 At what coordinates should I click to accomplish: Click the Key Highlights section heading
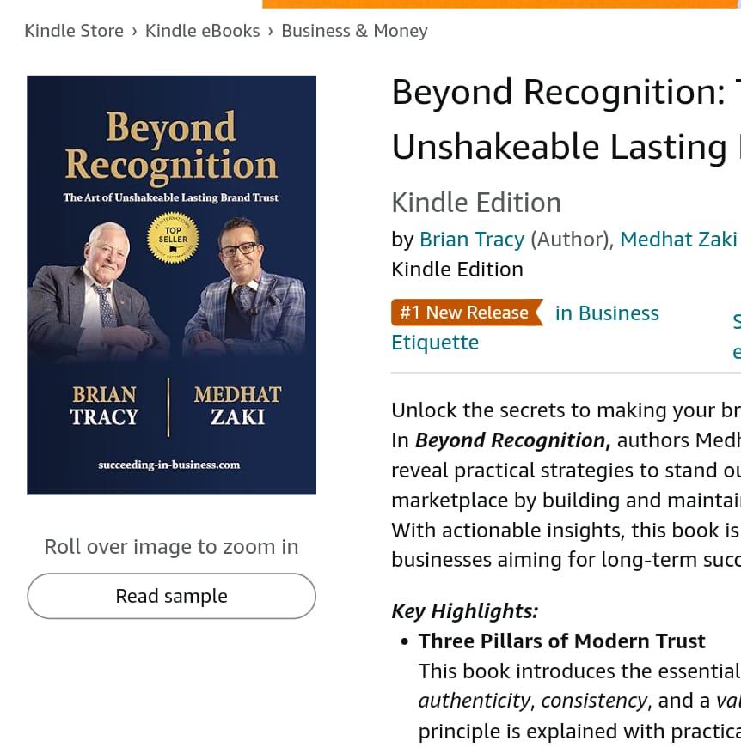[x=464, y=610]
